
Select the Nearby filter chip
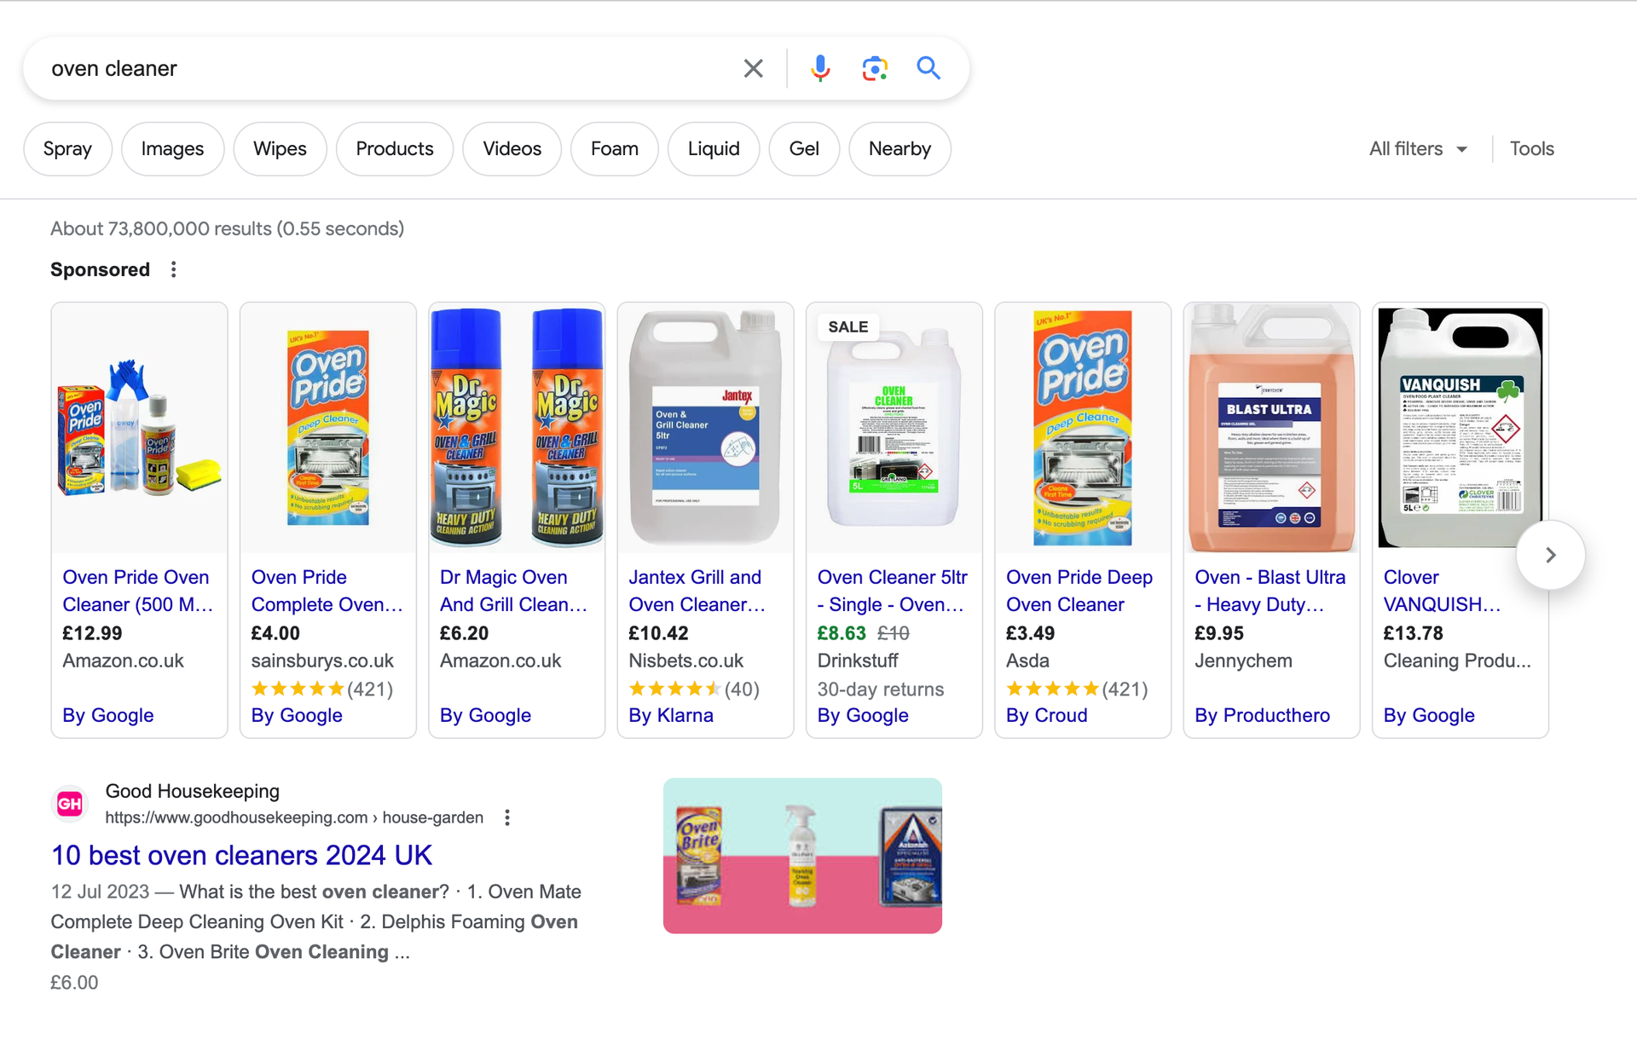click(x=899, y=149)
